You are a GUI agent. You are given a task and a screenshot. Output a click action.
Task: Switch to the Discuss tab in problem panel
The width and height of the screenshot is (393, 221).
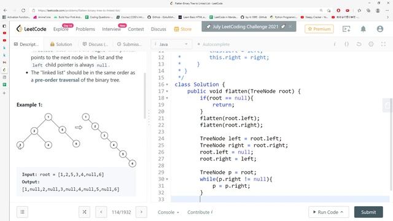point(95,44)
